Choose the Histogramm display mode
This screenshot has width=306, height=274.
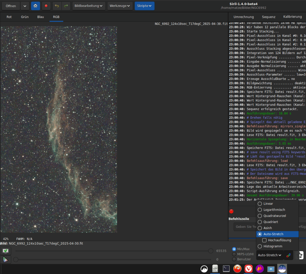[x=273, y=246]
